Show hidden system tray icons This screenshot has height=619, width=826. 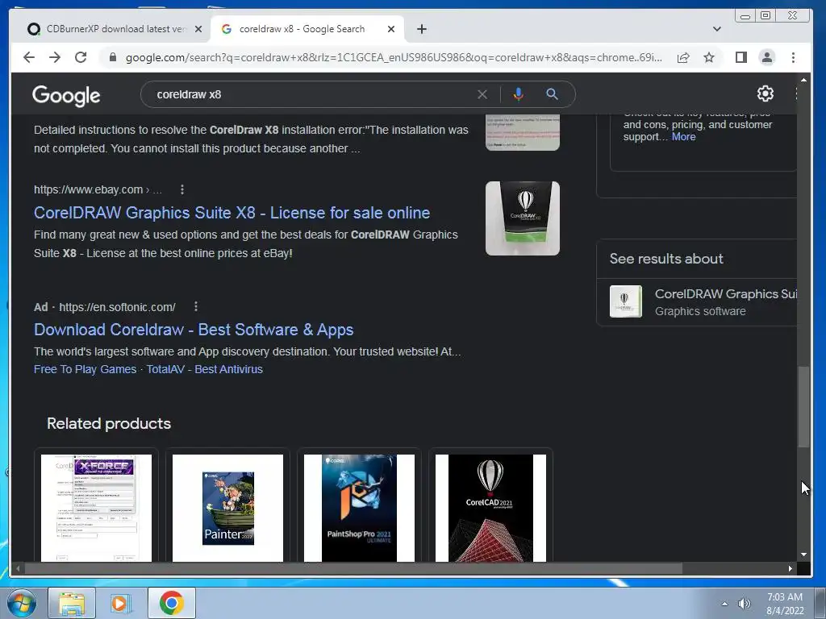(x=725, y=604)
